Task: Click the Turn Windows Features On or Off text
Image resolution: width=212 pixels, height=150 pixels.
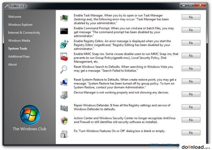Action: coord(119,131)
